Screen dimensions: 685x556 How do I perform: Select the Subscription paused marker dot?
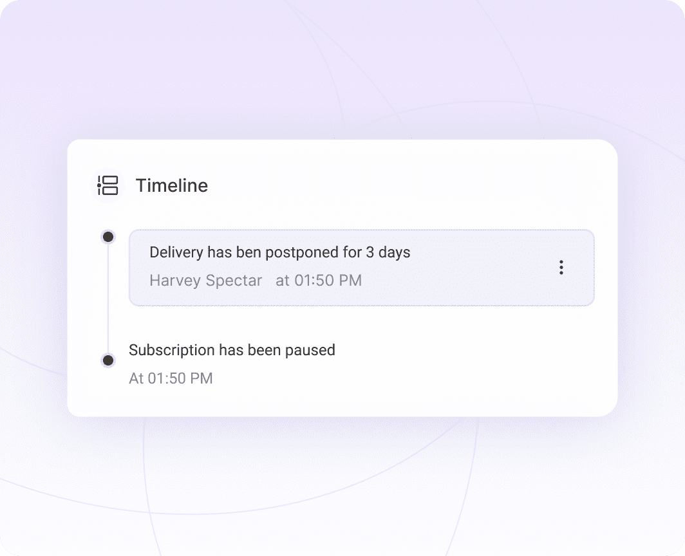point(108,360)
